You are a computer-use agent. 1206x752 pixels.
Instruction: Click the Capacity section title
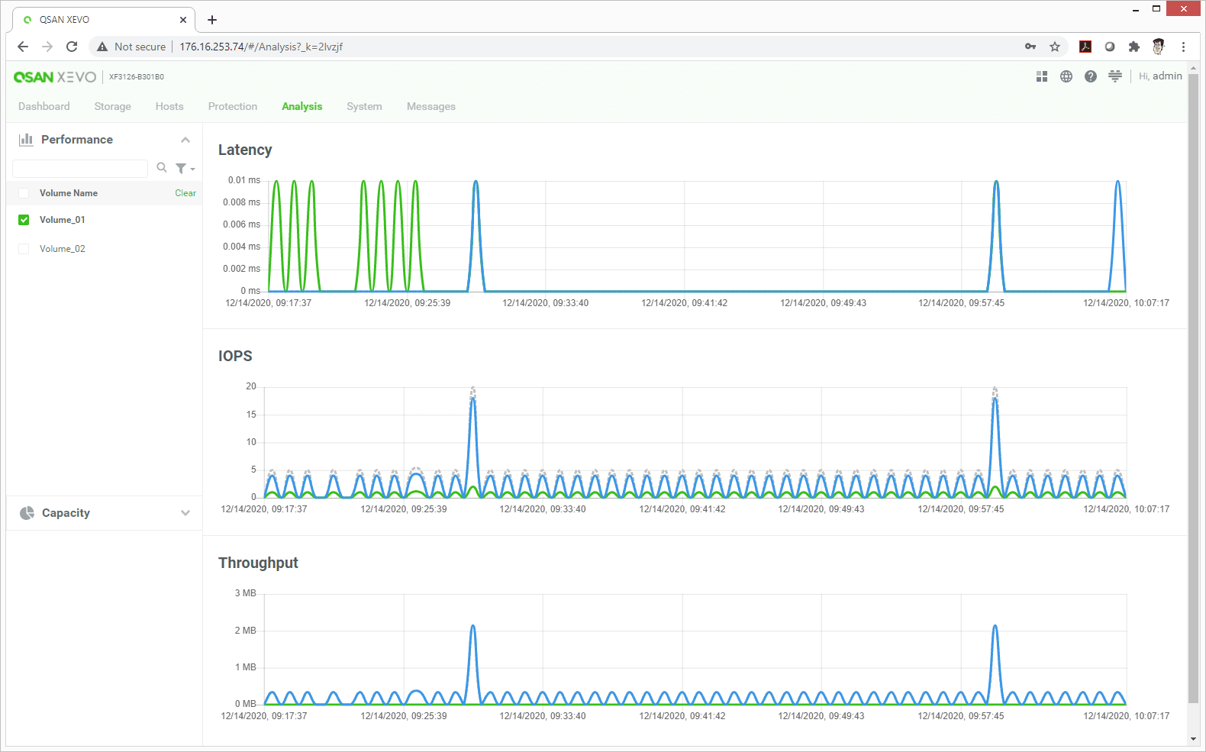[x=66, y=513]
